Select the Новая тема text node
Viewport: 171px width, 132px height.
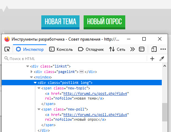pyautogui.click(x=86, y=98)
